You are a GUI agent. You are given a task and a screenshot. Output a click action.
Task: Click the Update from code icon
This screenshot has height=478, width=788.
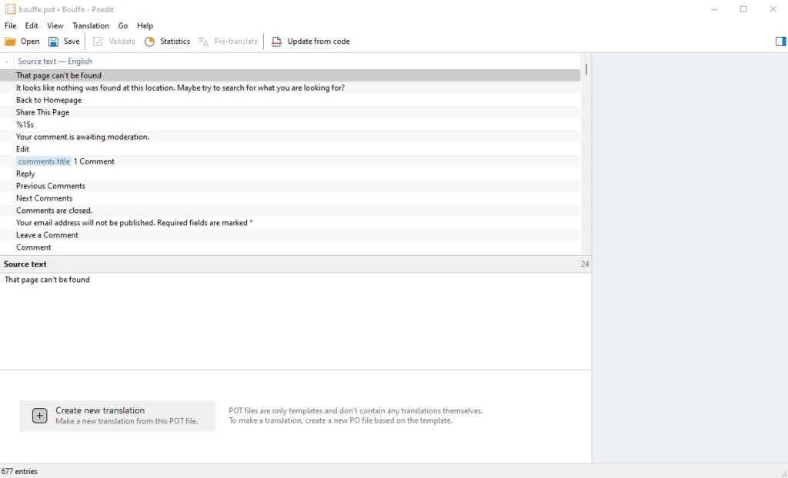click(276, 41)
